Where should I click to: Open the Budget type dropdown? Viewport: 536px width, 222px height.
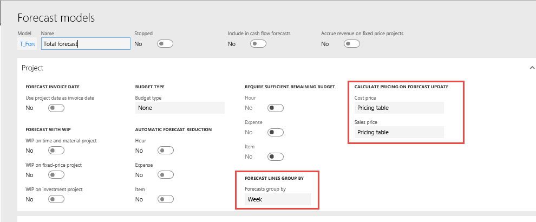(179, 108)
